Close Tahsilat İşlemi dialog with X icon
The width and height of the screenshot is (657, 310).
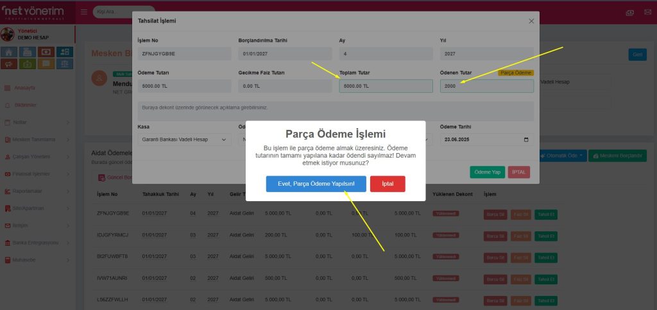click(x=531, y=21)
